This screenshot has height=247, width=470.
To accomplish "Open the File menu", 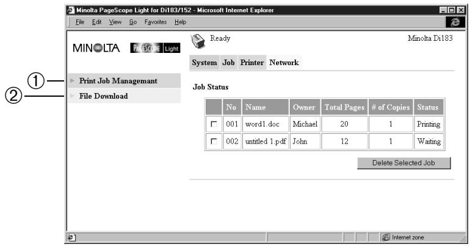I will (80, 22).
